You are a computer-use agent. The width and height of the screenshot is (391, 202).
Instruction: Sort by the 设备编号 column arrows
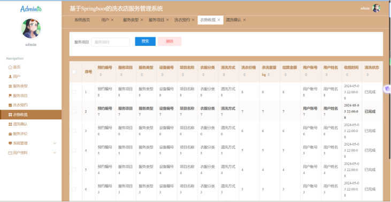[x=162, y=75]
